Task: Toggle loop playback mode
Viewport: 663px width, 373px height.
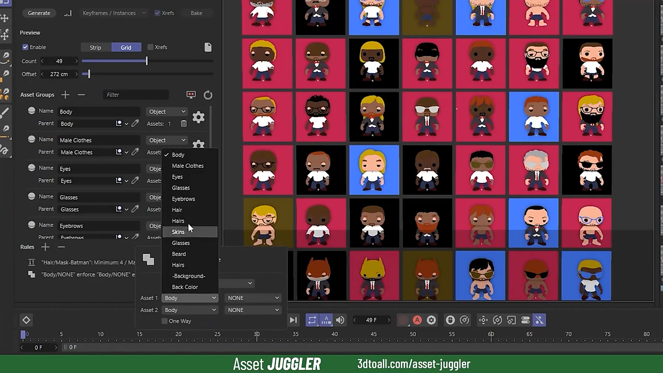Action: [x=312, y=320]
